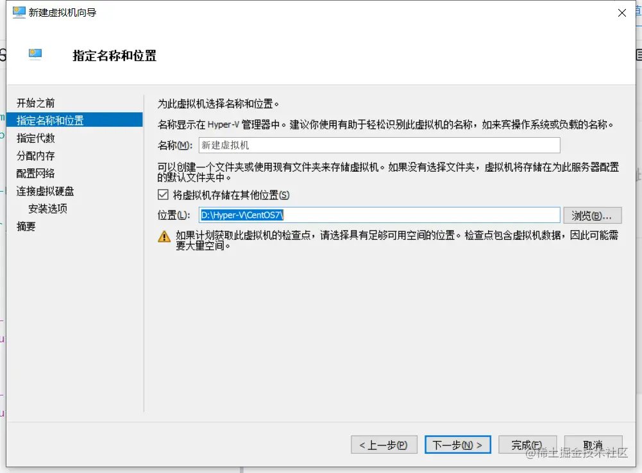This screenshot has height=473, width=642.
Task: Click the yellow warning triangle icon
Action: [x=164, y=236]
